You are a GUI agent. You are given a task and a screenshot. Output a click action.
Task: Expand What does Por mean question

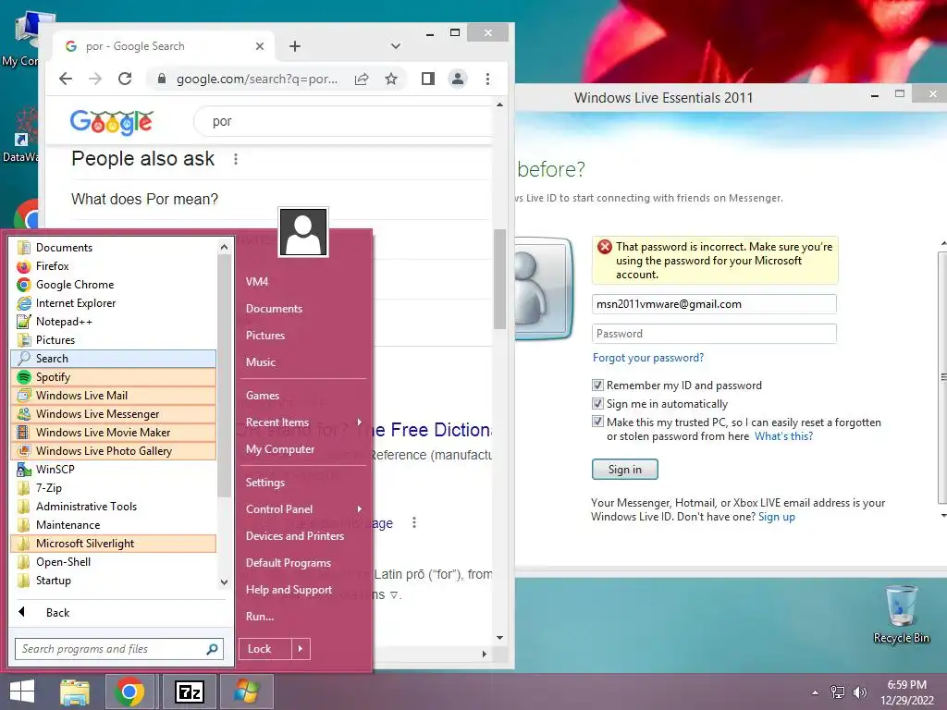[x=281, y=200]
